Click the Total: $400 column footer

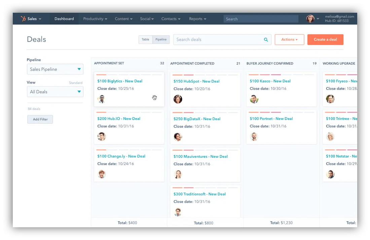127,223
